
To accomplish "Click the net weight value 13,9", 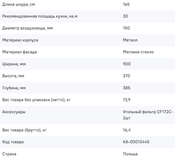I will [127, 100].
